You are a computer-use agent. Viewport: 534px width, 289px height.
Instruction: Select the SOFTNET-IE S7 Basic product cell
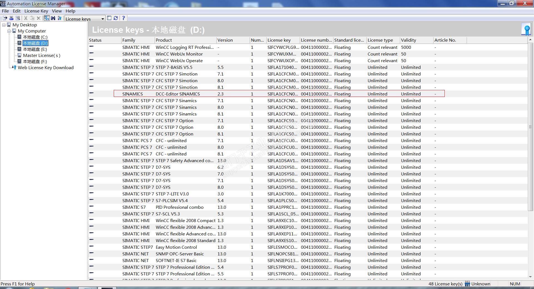point(176,260)
